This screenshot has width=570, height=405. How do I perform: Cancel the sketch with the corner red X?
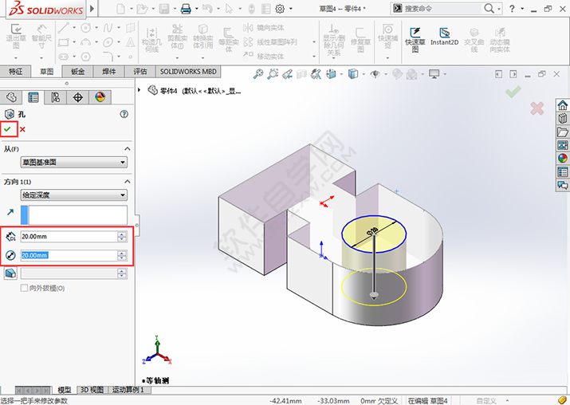tap(537, 108)
